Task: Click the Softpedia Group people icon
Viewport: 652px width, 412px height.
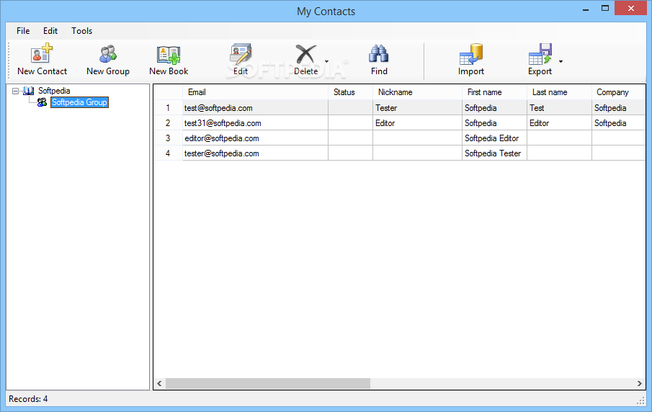Action: coord(42,102)
